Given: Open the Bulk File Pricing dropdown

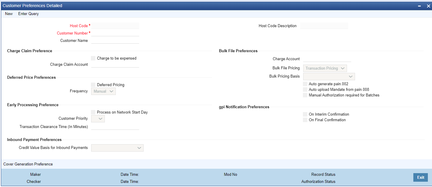Looking at the screenshot, I should pos(325,68).
